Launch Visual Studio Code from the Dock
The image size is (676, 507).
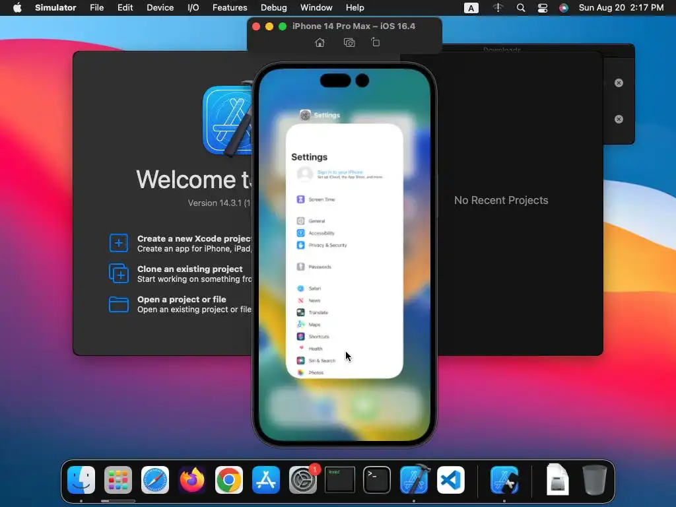(450, 480)
